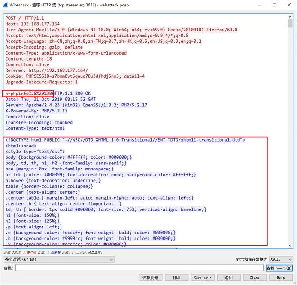
Task: Click the 'Accept-Encoding: gzip, deflate' line
Action: (x=44, y=47)
